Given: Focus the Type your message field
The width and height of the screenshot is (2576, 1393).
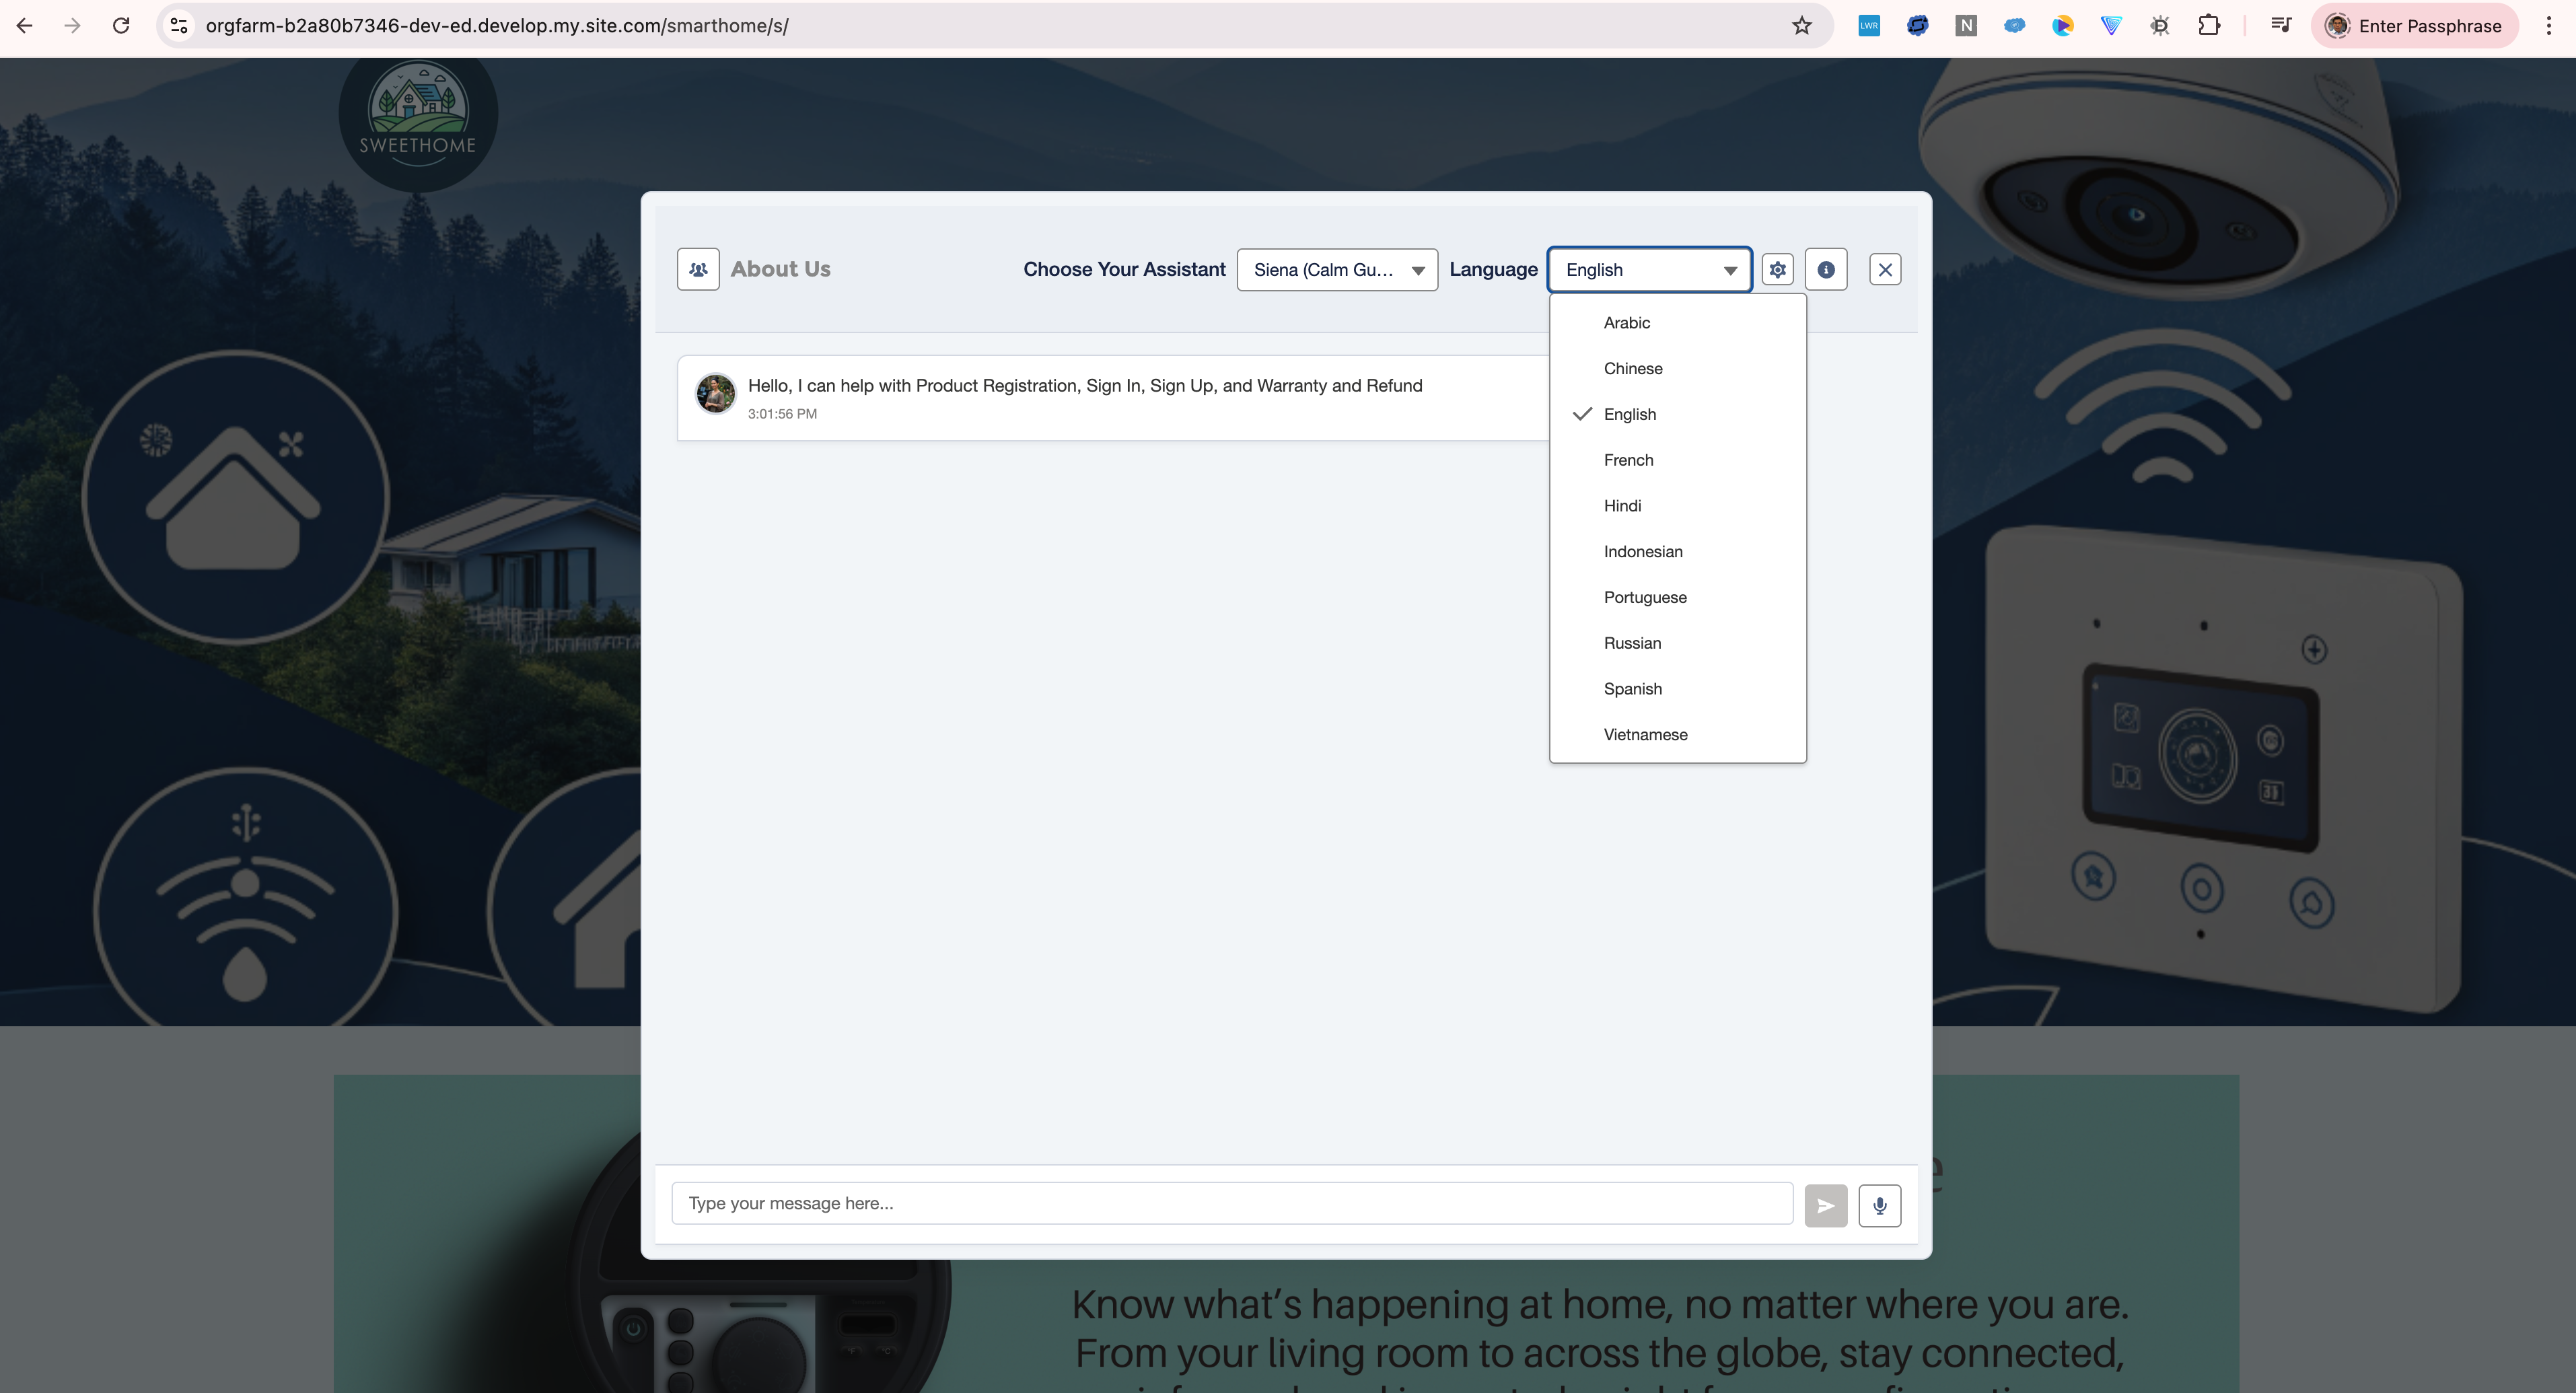Looking at the screenshot, I should pos(1231,1203).
